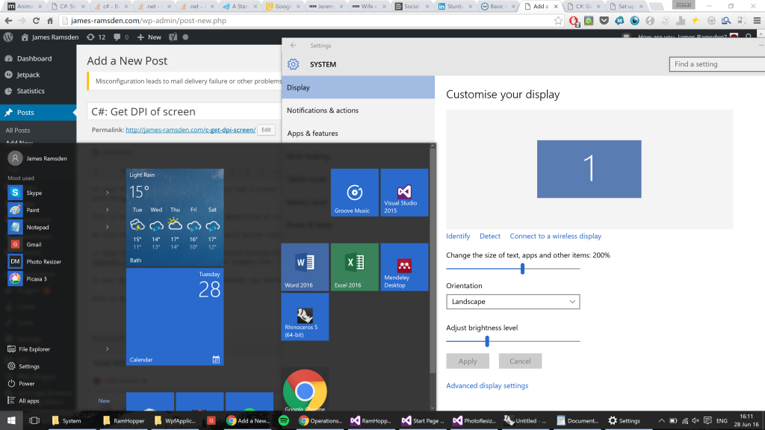Bookmark this page with the star icon
This screenshot has width=765, height=430.
click(x=558, y=20)
